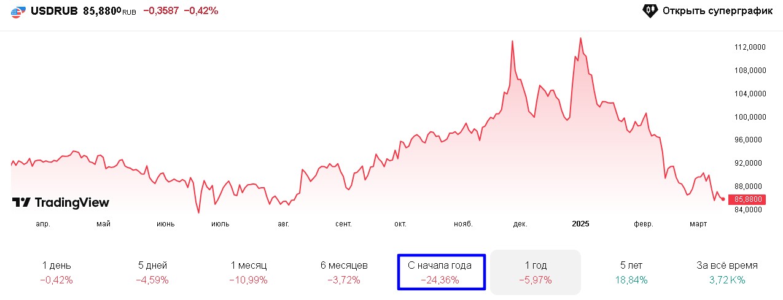This screenshot has width=783, height=300.
Task: Click the TradingView logo mark
Action: 21,202
